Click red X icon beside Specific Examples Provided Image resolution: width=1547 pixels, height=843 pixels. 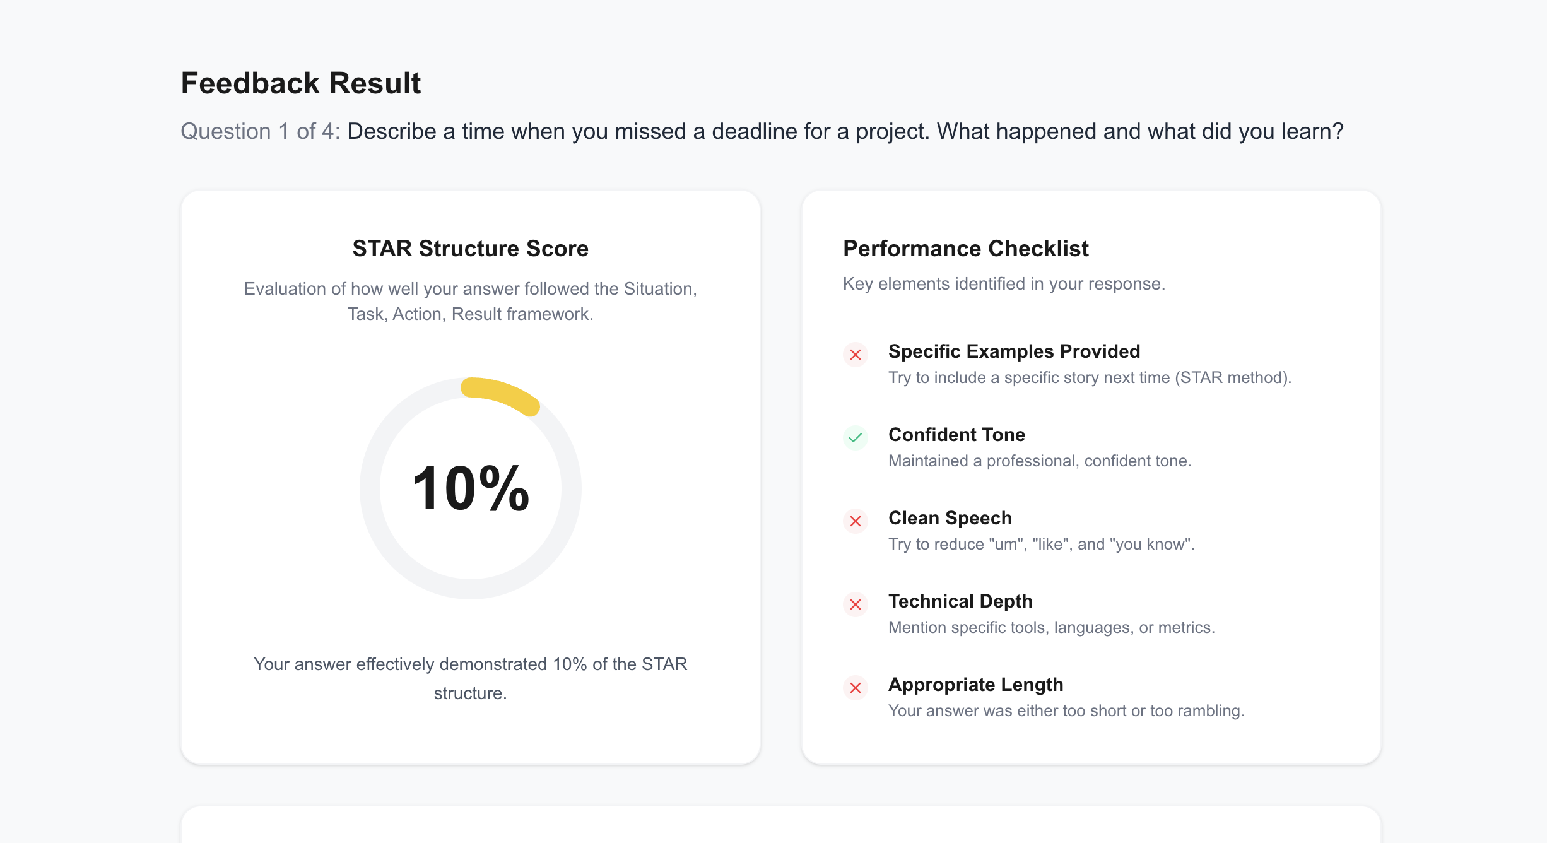click(856, 355)
